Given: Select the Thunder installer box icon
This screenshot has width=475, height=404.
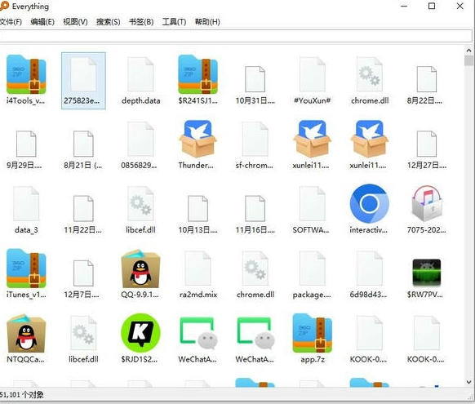Looking at the screenshot, I should click(x=198, y=139).
